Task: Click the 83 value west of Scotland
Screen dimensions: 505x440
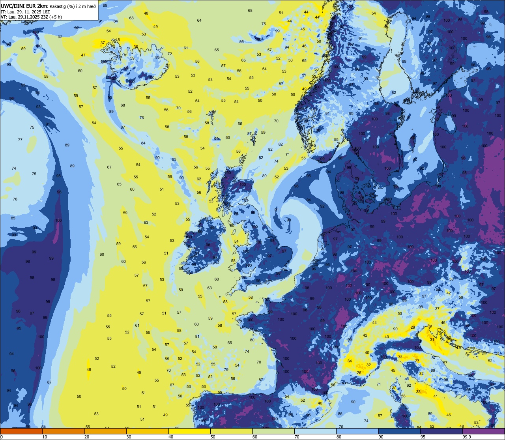Action: 174,159
